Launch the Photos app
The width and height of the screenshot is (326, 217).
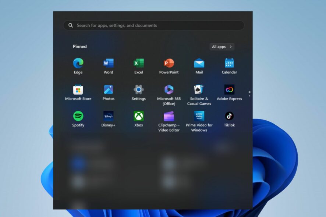point(108,92)
